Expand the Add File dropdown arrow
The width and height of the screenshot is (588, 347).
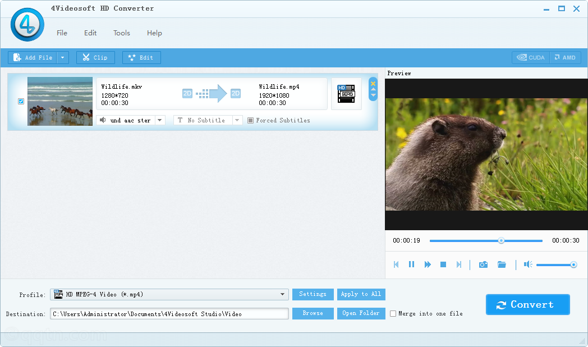[63, 58]
